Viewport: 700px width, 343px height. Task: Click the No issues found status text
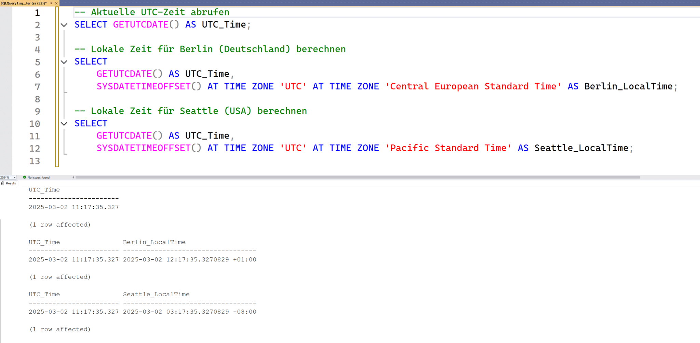39,177
